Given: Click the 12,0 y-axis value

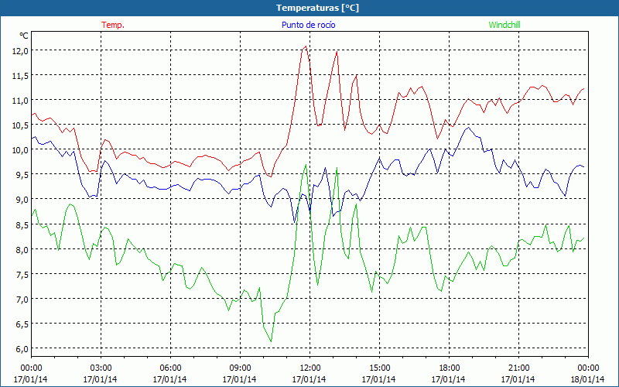Looking at the screenshot, I should tap(20, 50).
